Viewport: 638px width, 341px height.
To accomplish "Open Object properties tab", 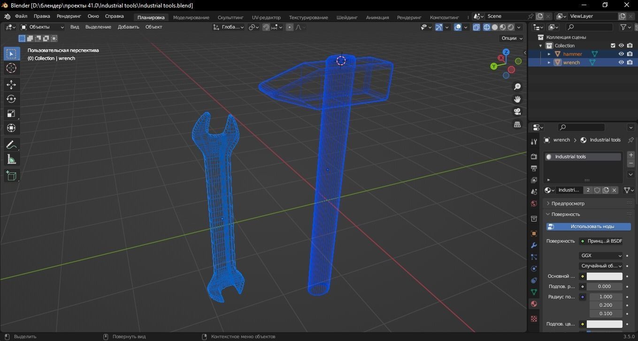I will pos(534,233).
